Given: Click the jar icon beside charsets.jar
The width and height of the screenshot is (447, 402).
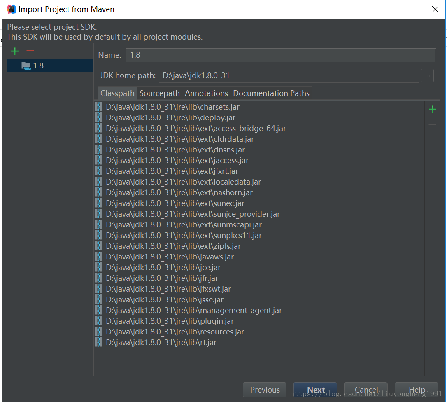Looking at the screenshot, I should [99, 107].
